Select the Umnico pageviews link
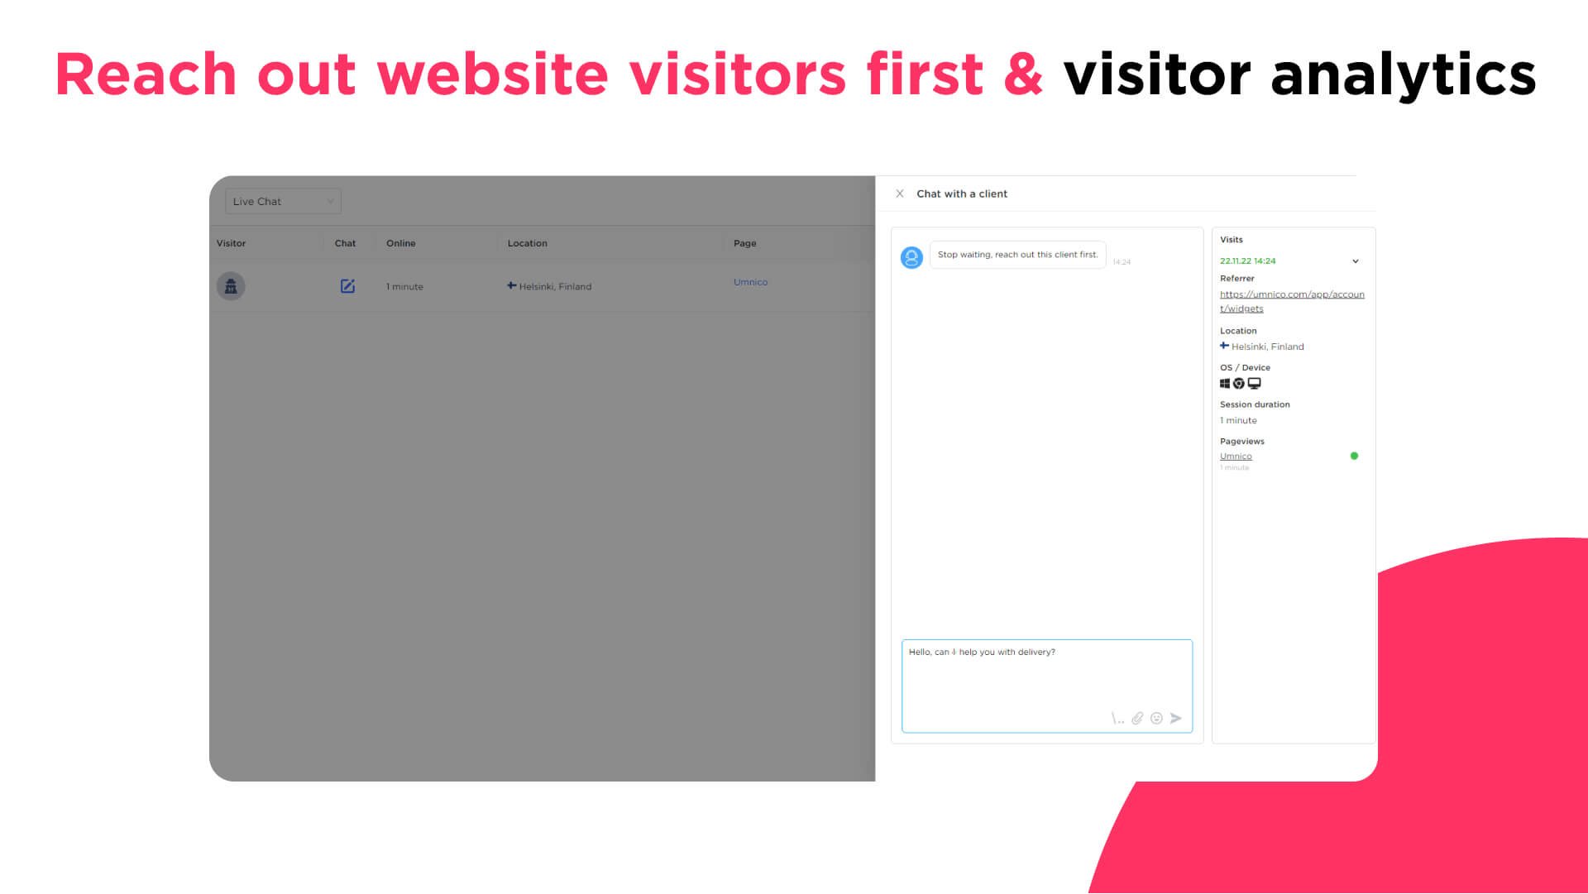Viewport: 1588px width, 894px height. tap(1236, 456)
